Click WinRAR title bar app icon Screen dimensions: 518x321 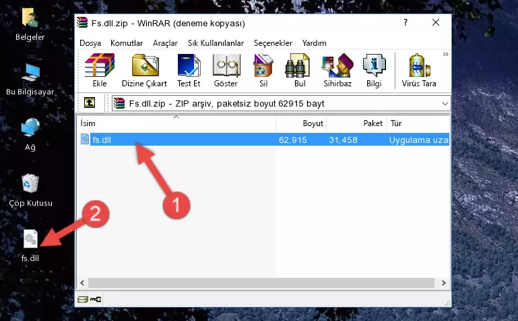[82, 22]
